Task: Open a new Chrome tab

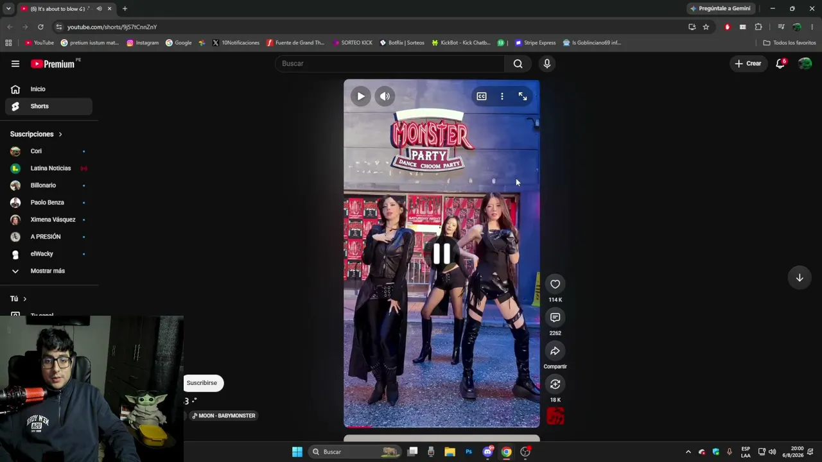Action: coord(125,9)
